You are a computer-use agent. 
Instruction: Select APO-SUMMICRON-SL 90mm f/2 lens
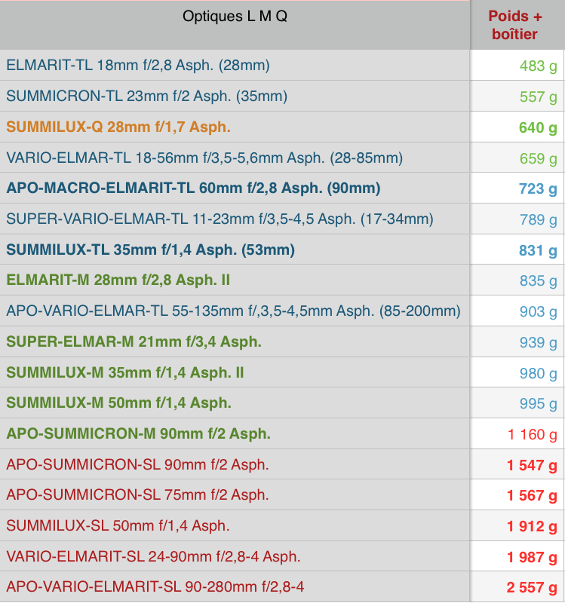tap(137, 465)
